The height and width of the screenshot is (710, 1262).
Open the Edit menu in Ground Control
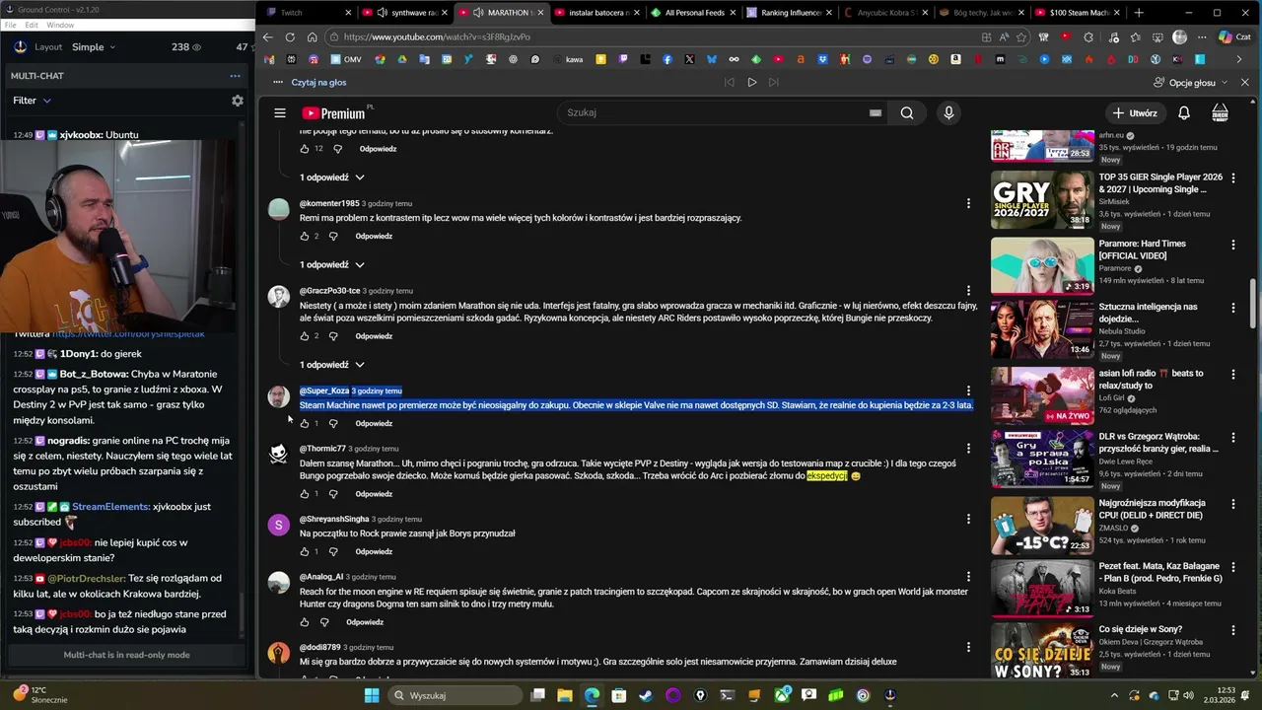[32, 25]
